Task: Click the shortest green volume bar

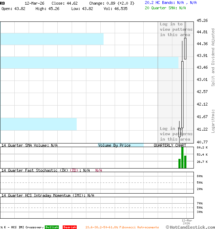Action: coord(180,164)
